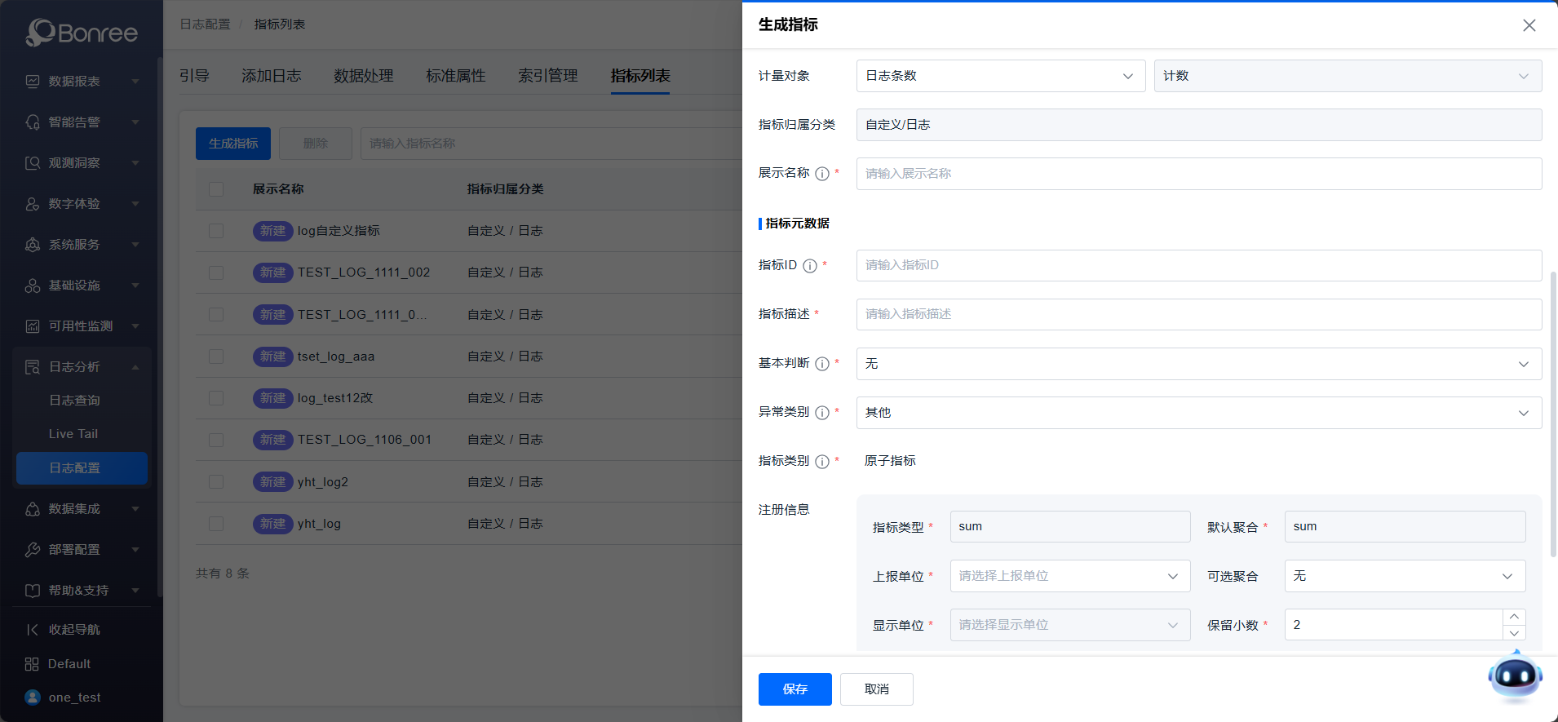Open 日志查询 in the sidebar menu
This screenshot has width=1558, height=722.
click(x=74, y=401)
